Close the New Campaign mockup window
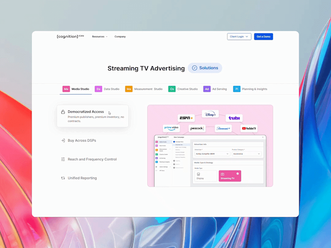This screenshot has height=248, width=331. [x=263, y=137]
